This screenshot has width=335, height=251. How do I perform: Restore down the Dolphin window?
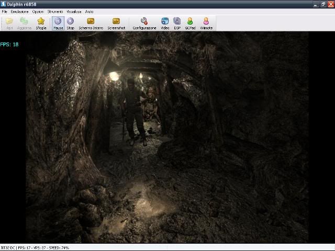[x=323, y=4]
